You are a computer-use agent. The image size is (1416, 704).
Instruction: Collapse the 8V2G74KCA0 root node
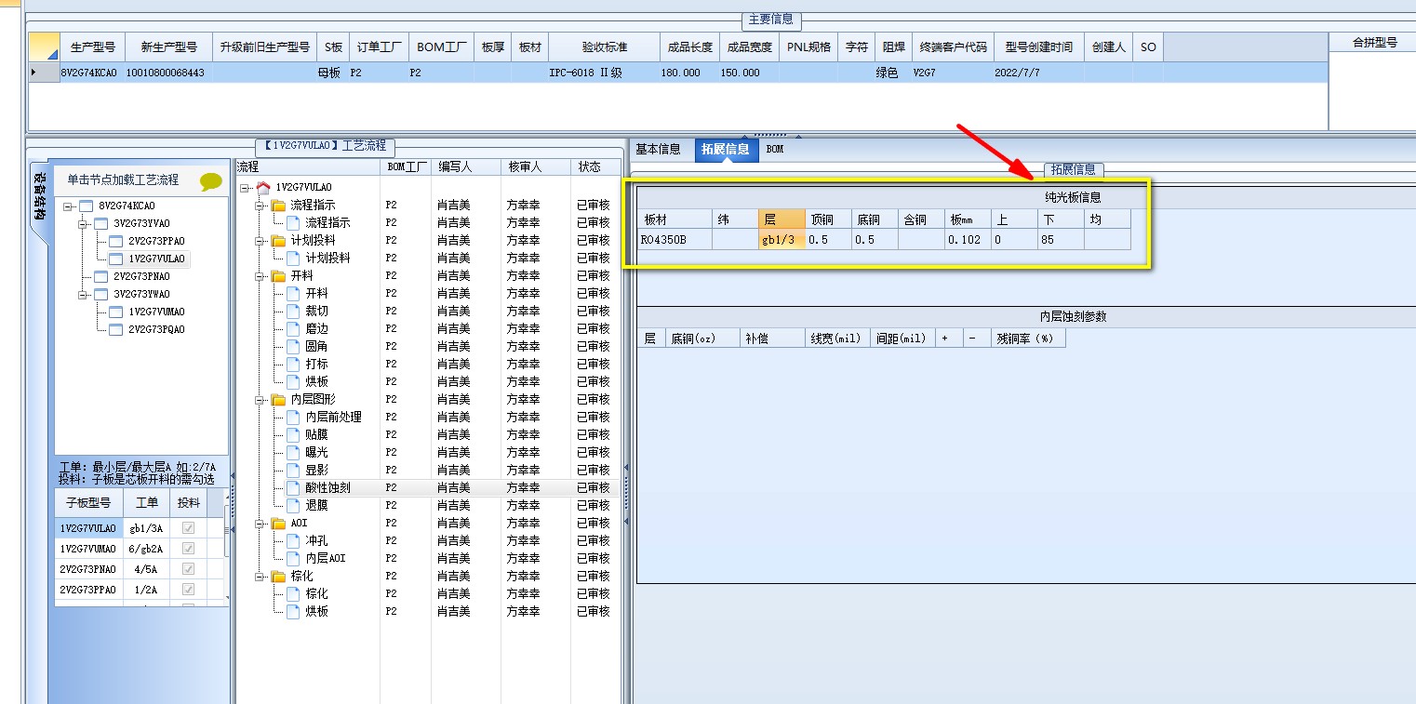68,206
